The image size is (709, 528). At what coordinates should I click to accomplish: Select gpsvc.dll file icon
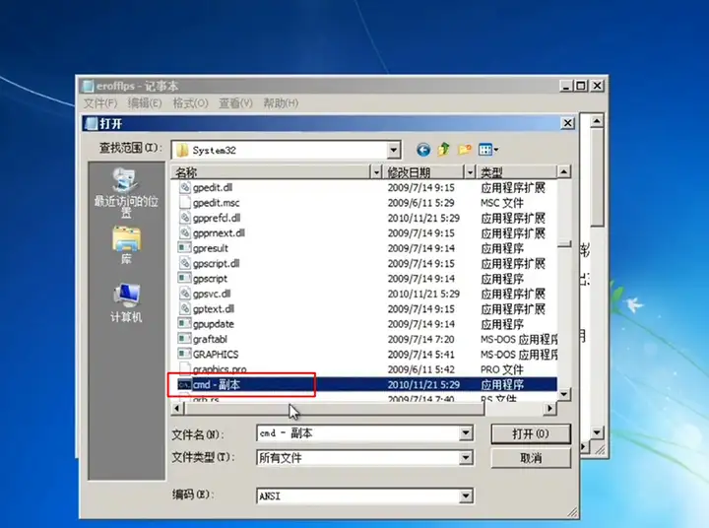(x=184, y=294)
